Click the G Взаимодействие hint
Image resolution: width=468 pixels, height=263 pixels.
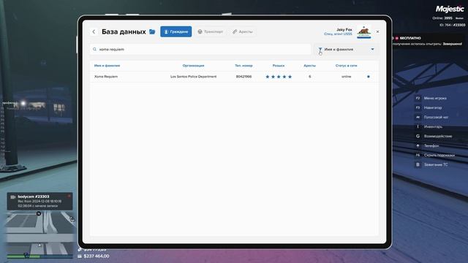434,137
